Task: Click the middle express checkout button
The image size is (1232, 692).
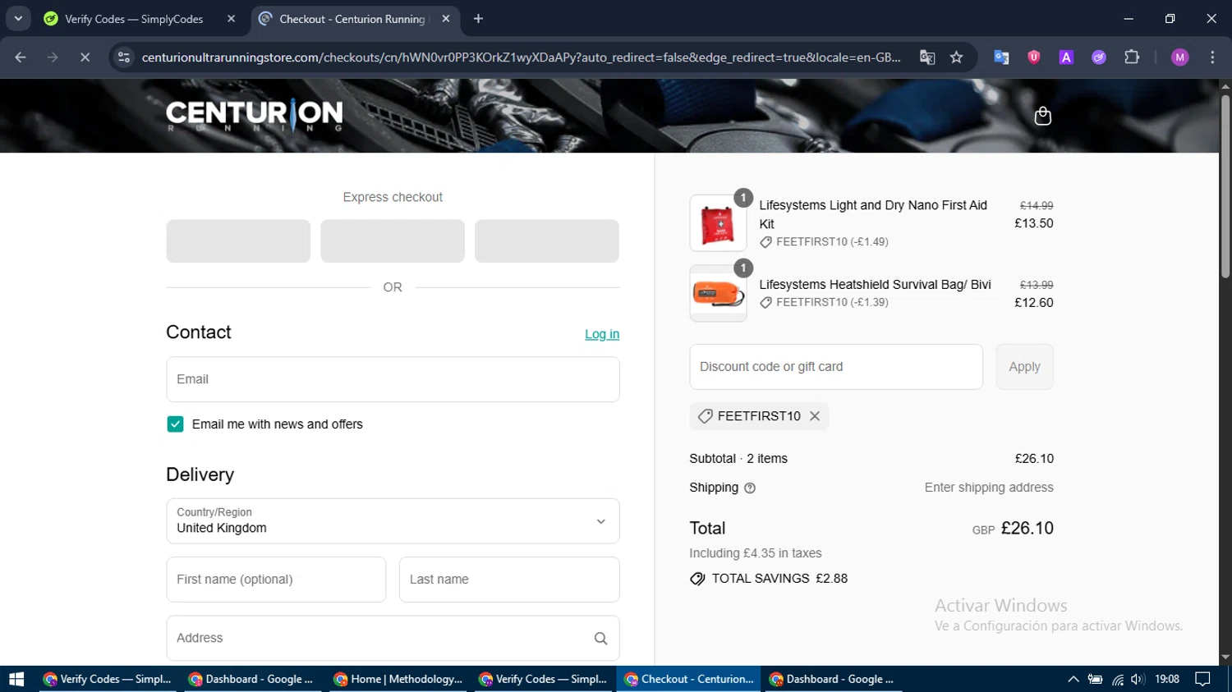Action: [x=393, y=241]
